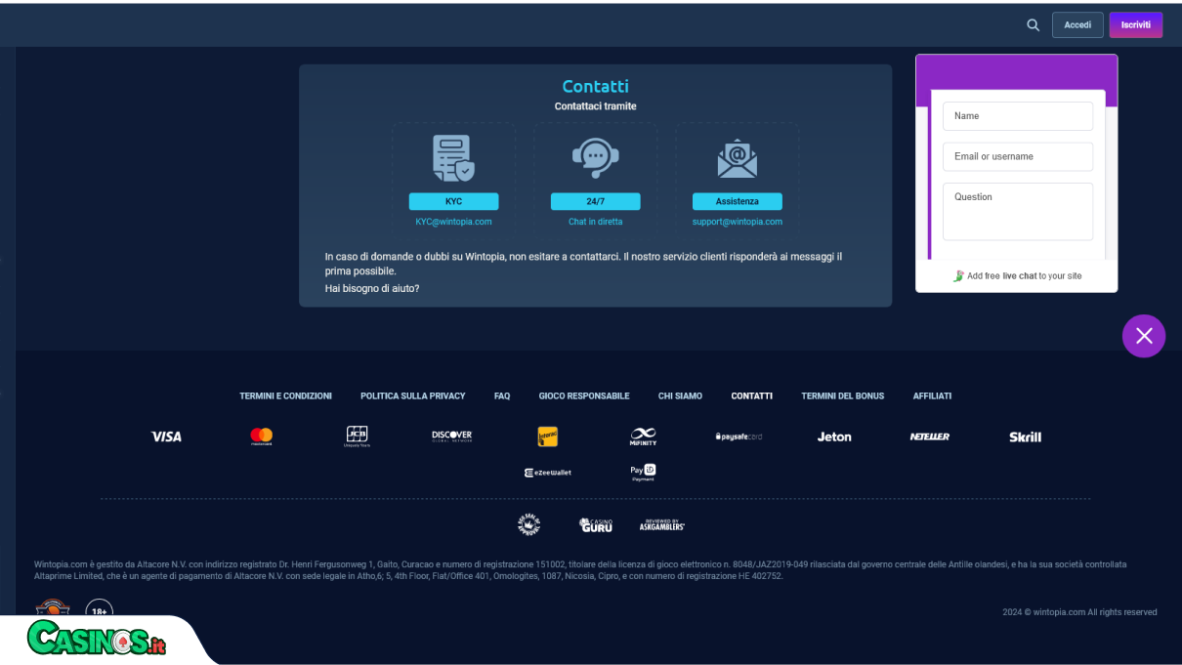Open the FAQ footer link
The width and height of the screenshot is (1182, 665).
[x=502, y=396]
